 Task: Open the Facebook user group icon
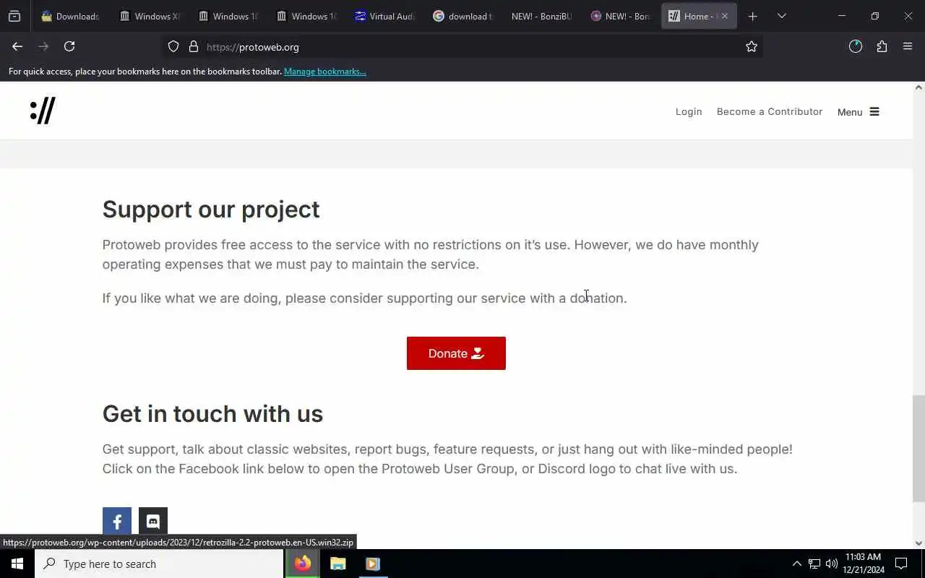click(117, 522)
